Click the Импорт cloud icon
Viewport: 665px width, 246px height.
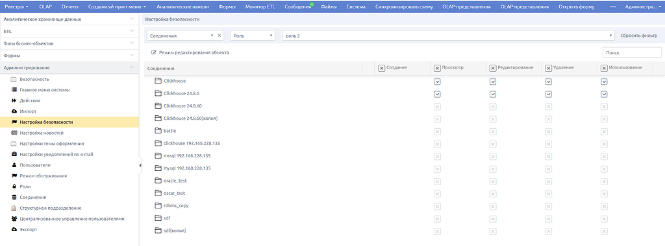[14, 111]
